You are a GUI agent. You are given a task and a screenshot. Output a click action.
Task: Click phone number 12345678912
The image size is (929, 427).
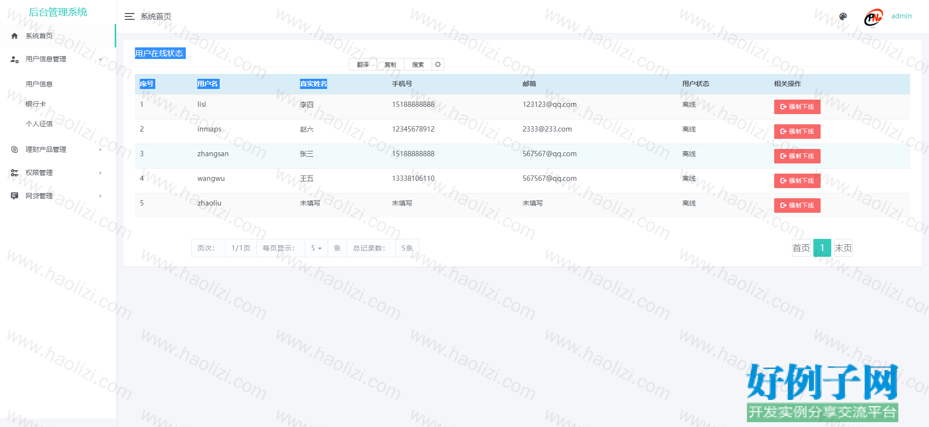[x=413, y=129]
